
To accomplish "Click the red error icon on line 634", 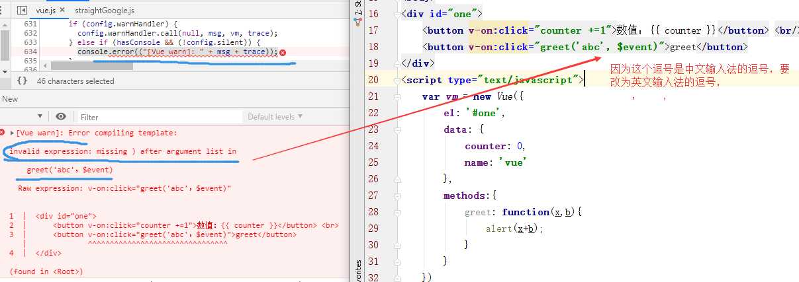I will 283,52.
